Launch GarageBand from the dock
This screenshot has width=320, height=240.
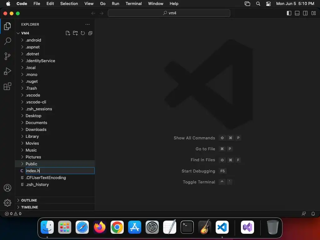point(205,227)
